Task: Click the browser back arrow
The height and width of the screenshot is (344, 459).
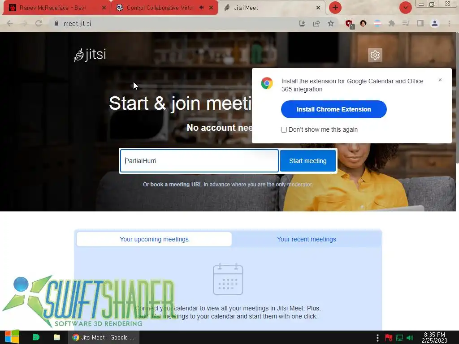Action: (x=10, y=23)
